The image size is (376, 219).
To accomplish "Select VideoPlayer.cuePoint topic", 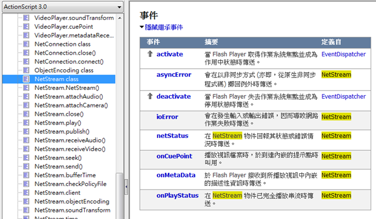I will 63,26.
